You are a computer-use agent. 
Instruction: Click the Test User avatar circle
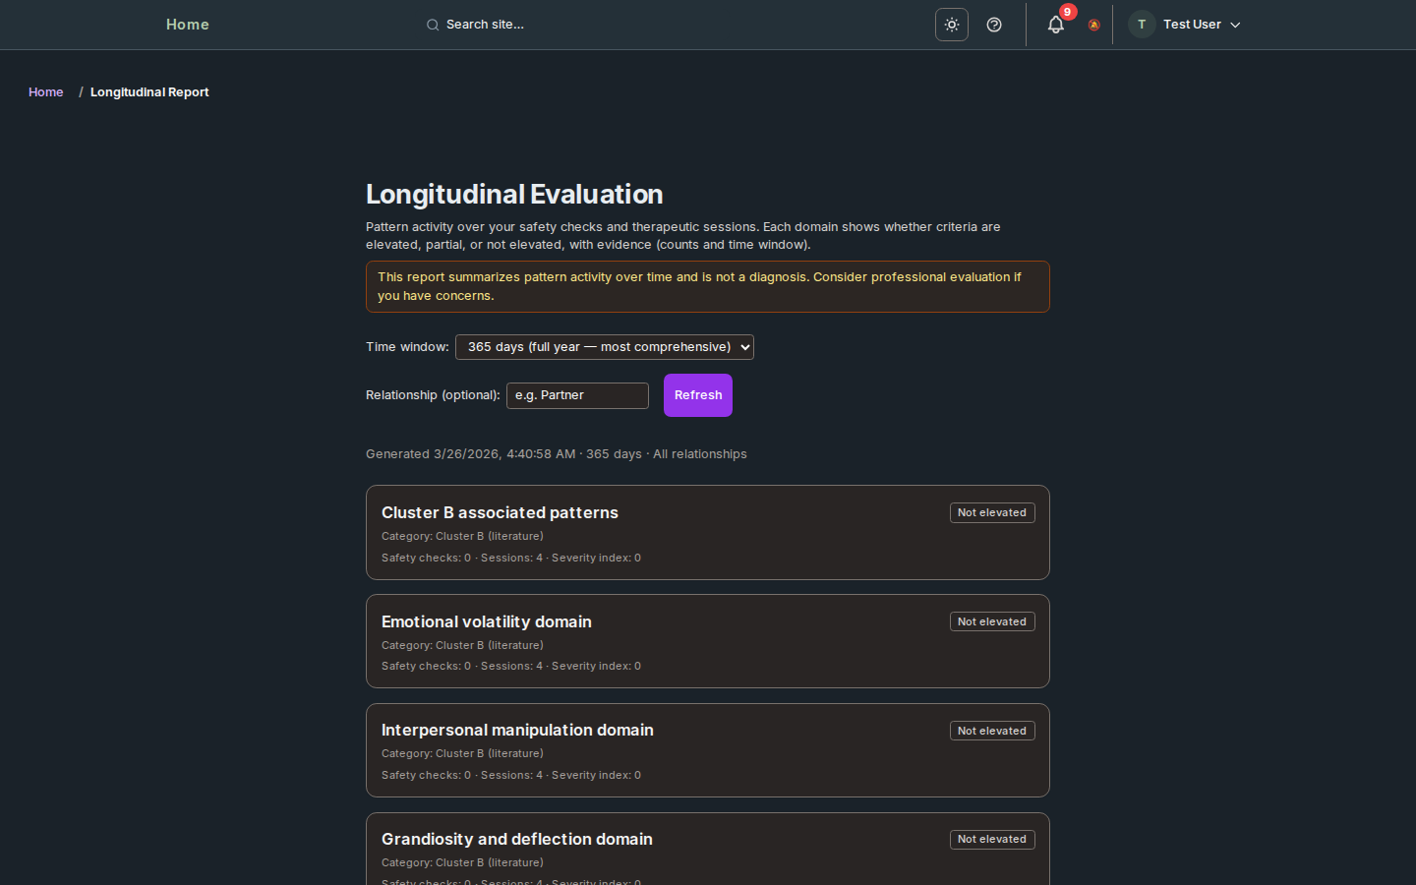click(1141, 25)
